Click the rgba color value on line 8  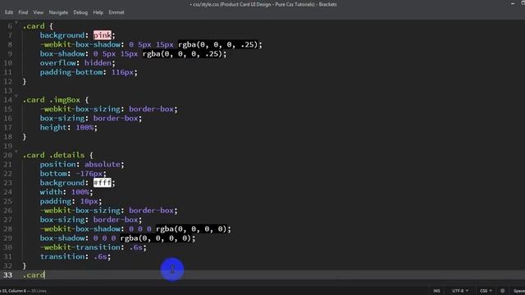click(218, 44)
